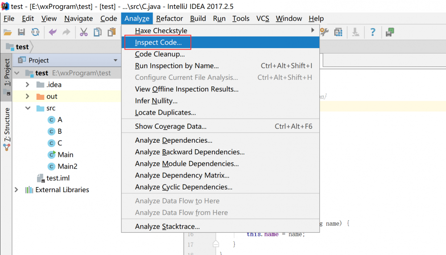Collapse the test project root node

coord(17,73)
